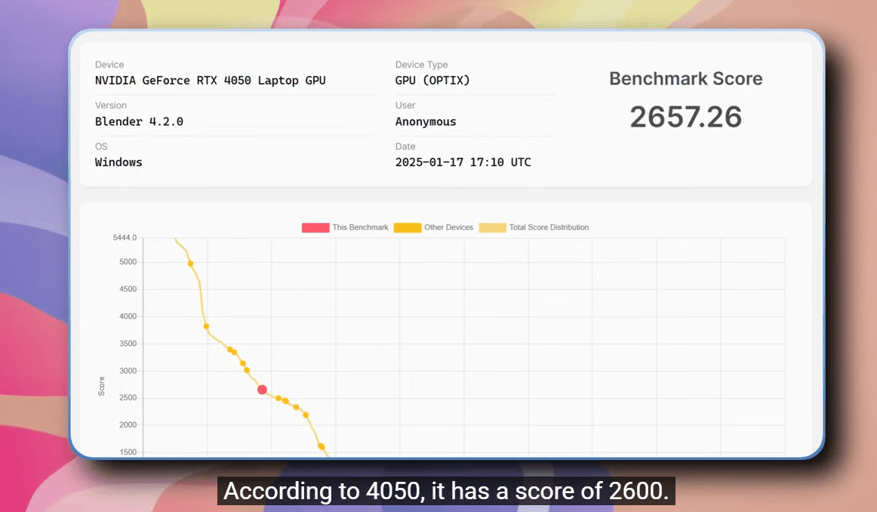Viewport: 877px width, 512px height.
Task: Select the user value 'Anonymous'
Action: [x=426, y=122]
